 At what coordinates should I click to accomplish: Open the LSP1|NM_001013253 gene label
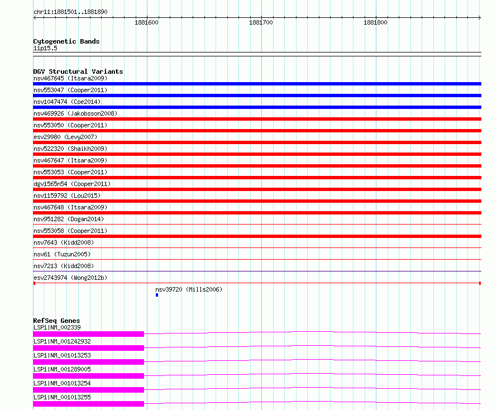(62, 355)
